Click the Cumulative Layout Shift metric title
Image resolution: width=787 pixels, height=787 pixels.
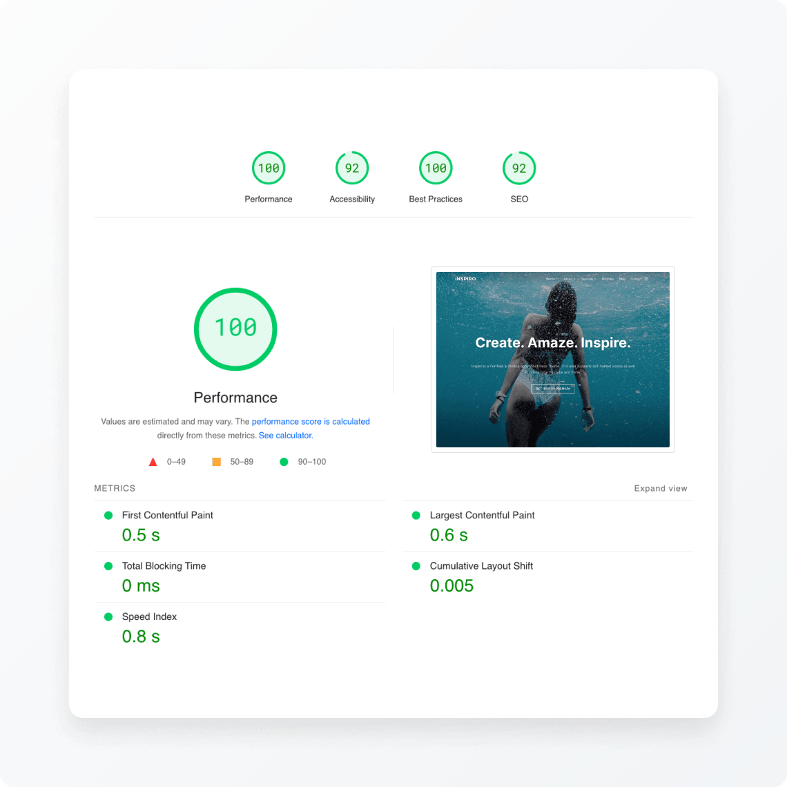[481, 566]
